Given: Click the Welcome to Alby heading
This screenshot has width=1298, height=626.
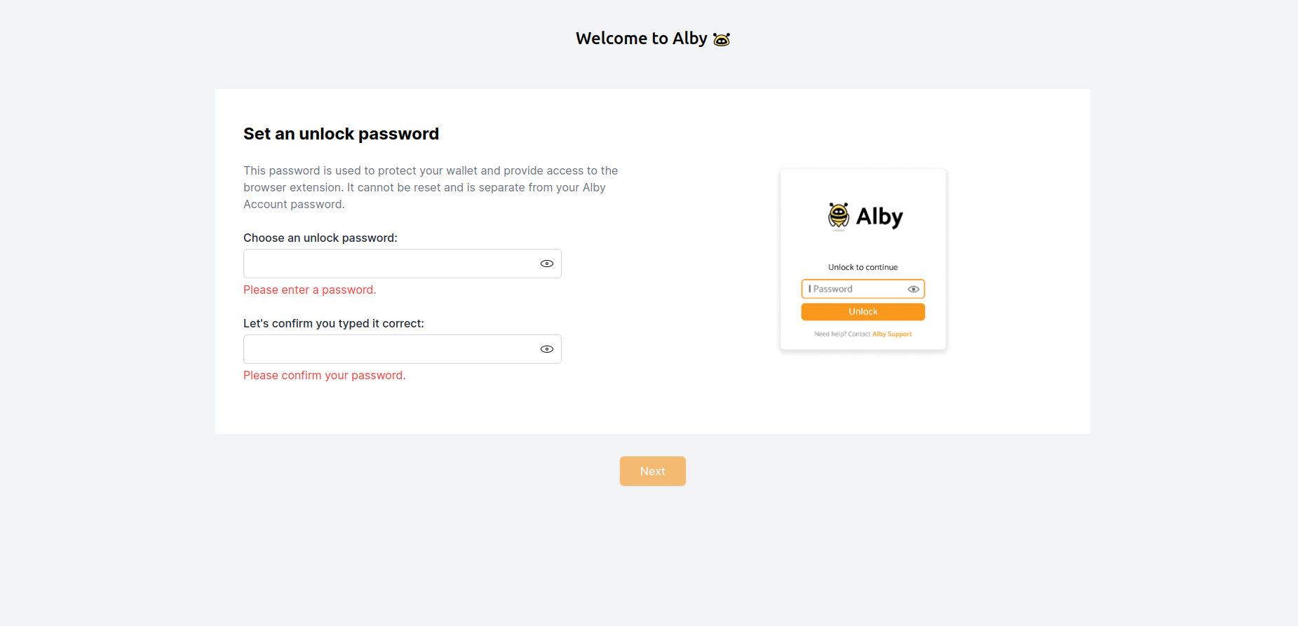Looking at the screenshot, I should (x=640, y=38).
